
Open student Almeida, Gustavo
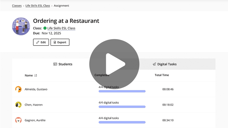click(36, 89)
